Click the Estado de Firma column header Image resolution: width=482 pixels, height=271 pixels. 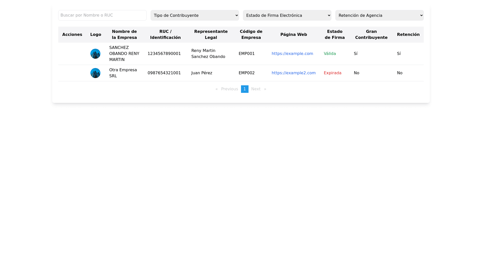pos(335,35)
